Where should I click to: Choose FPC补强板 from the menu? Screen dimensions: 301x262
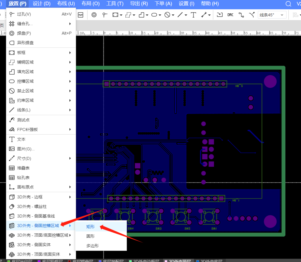point(41,129)
